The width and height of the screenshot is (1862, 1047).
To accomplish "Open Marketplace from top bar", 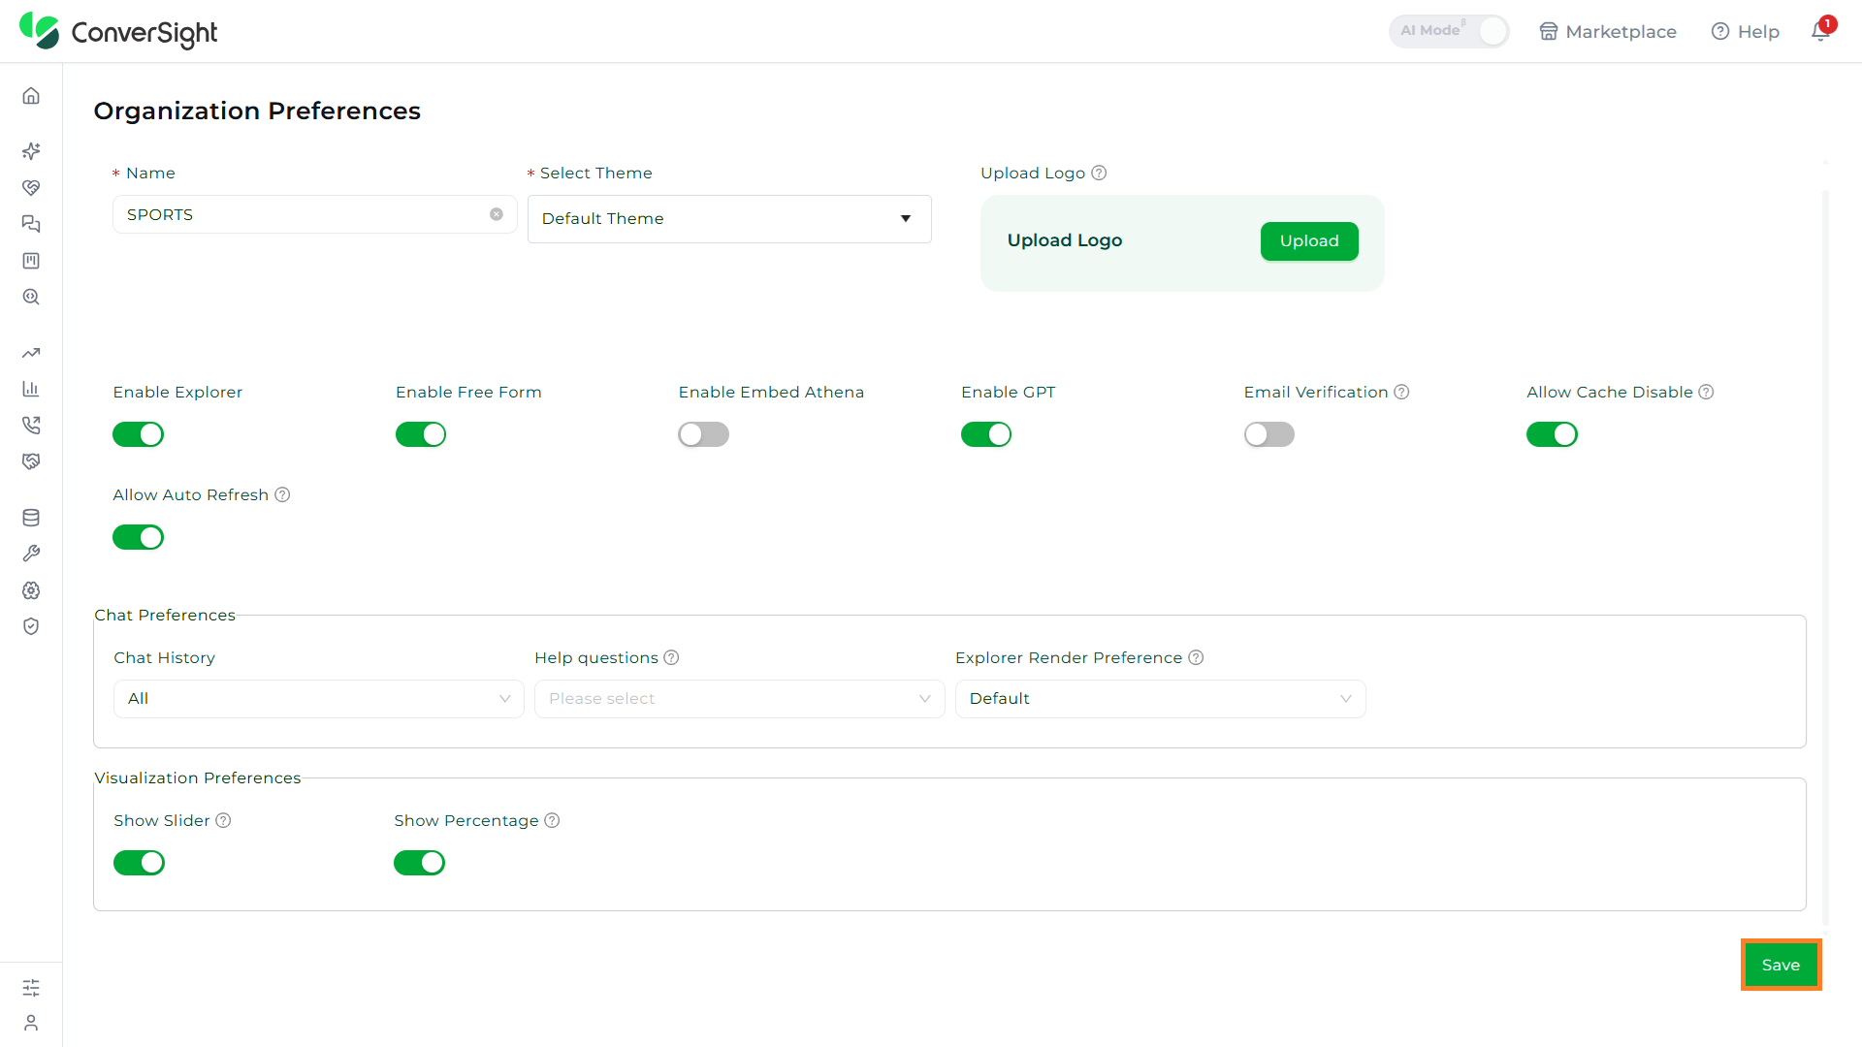I will pyautogui.click(x=1608, y=32).
